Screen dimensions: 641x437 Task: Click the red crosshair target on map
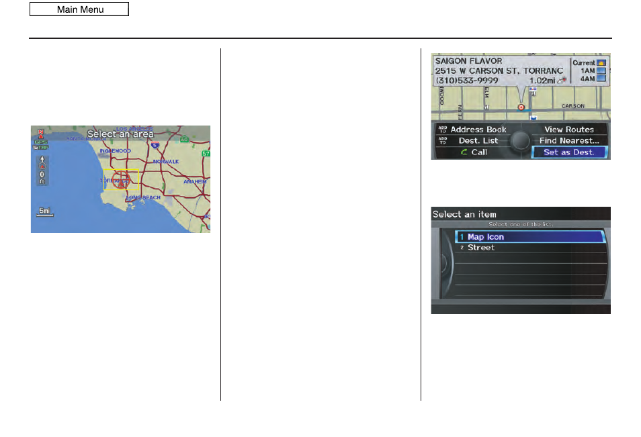[x=121, y=180]
